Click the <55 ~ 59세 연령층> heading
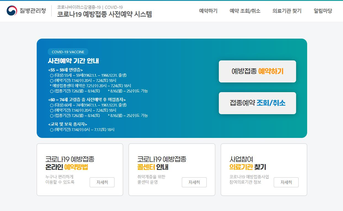 coord(65,70)
